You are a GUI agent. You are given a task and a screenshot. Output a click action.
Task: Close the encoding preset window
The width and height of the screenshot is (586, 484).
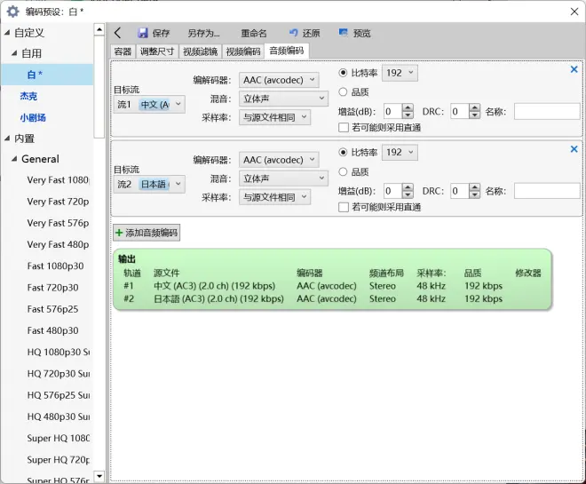(574, 12)
